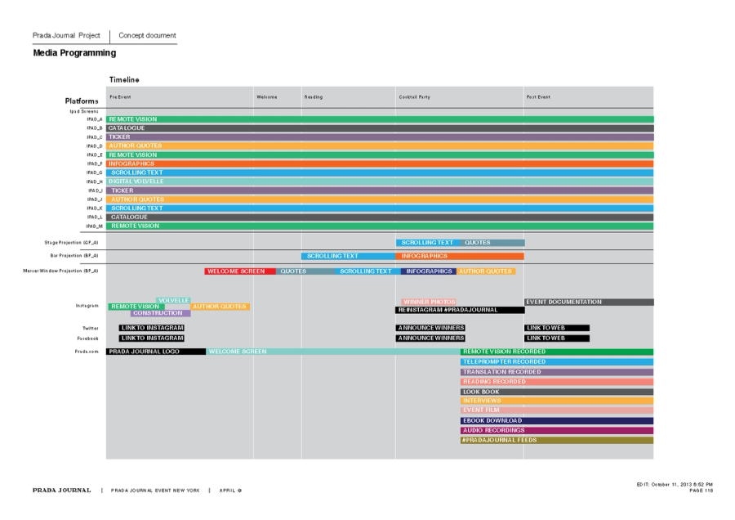Click Twitter's 'Link to Web' block
735x520 pixels.
coord(557,328)
